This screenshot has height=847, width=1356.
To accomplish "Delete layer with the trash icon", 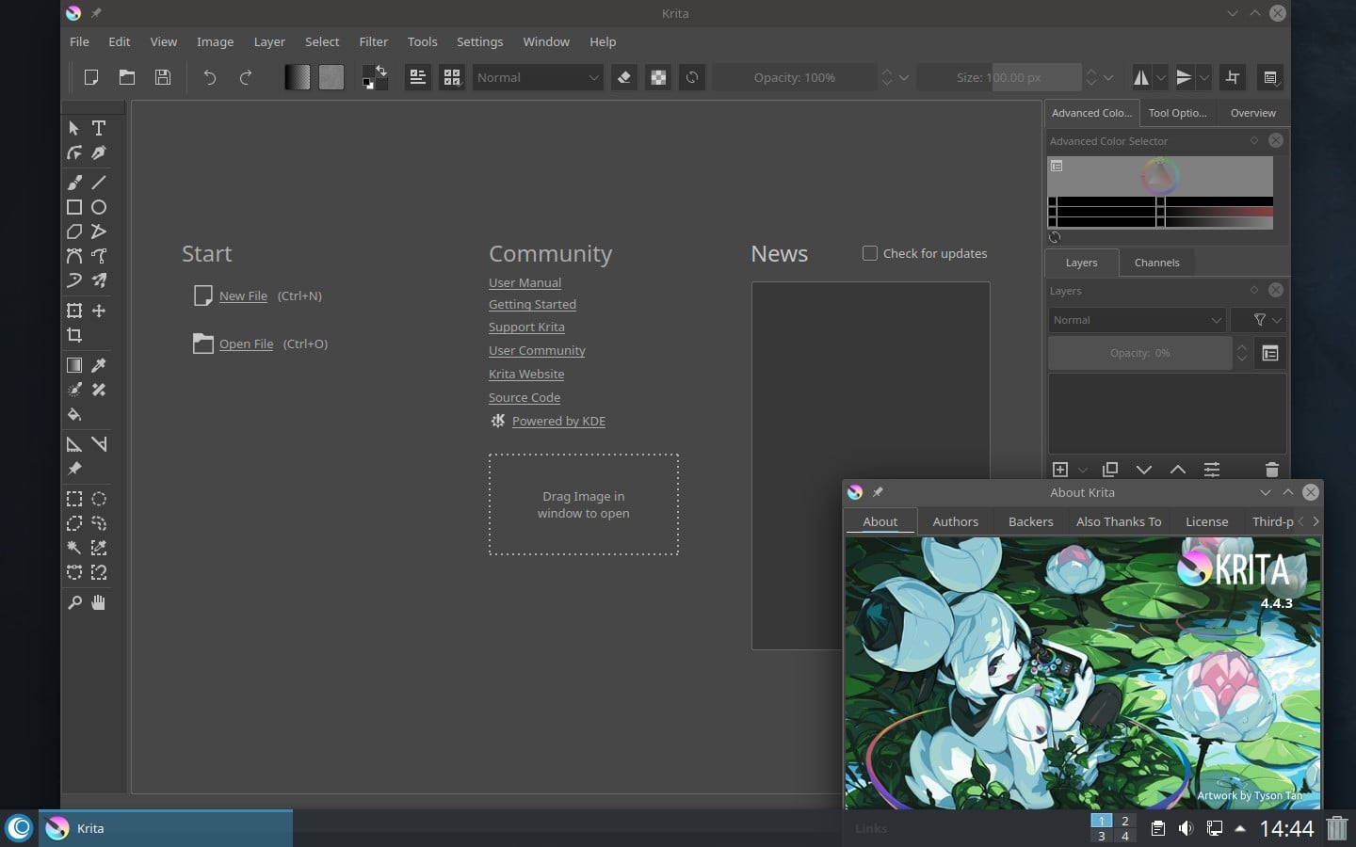I will 1272,469.
